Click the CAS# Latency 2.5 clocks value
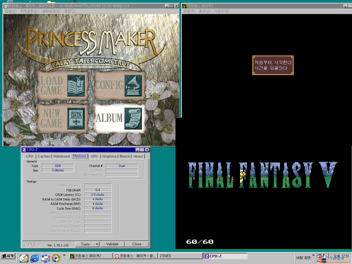The height and width of the screenshot is (264, 352). (98, 195)
